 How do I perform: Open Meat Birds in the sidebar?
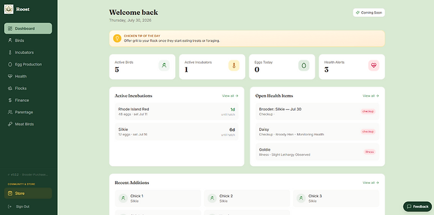(28, 124)
